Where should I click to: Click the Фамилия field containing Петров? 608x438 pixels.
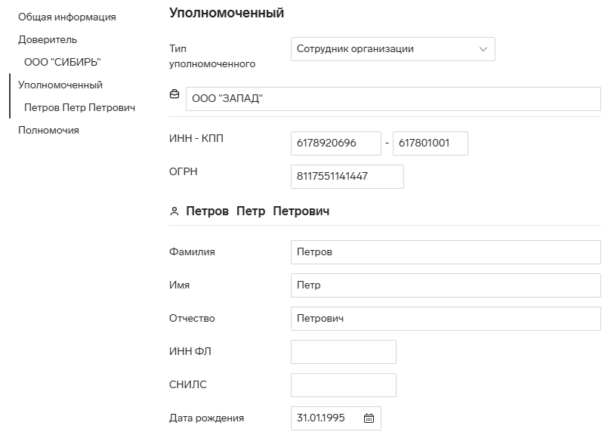click(446, 252)
